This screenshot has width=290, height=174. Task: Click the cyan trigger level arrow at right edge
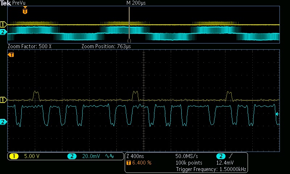(277, 114)
